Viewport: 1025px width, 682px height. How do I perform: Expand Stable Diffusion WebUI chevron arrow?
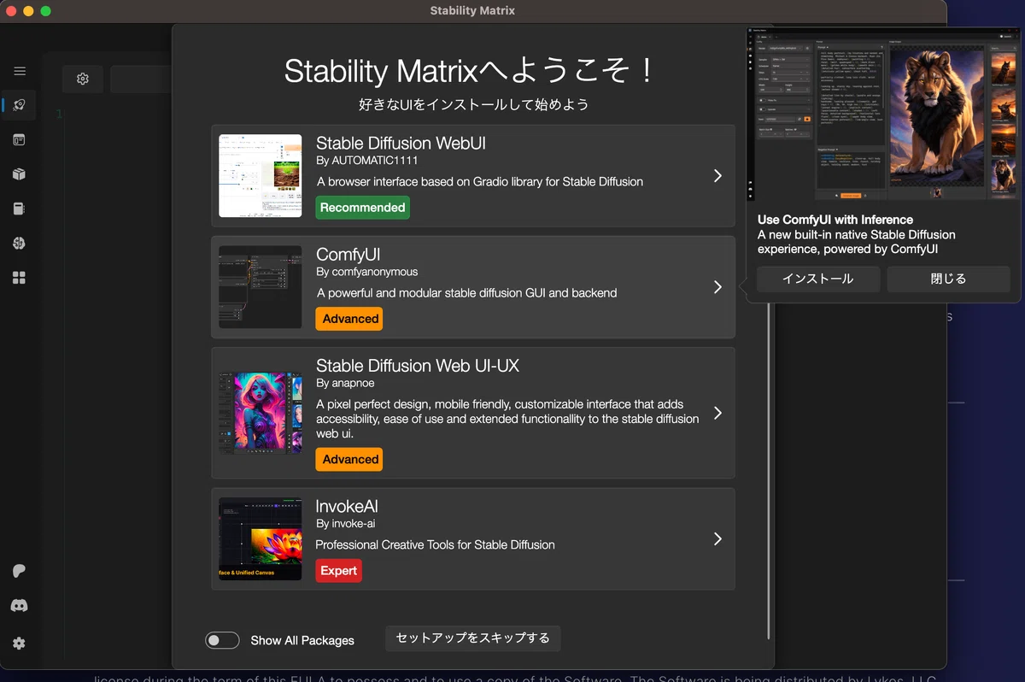tap(717, 175)
